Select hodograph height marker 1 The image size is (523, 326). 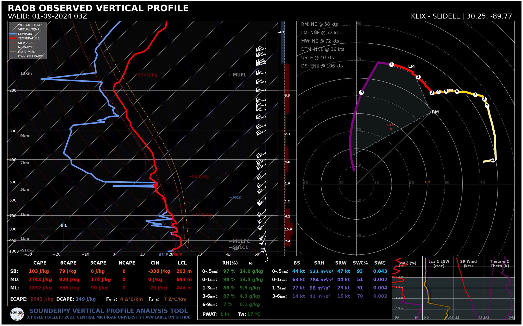pos(391,65)
